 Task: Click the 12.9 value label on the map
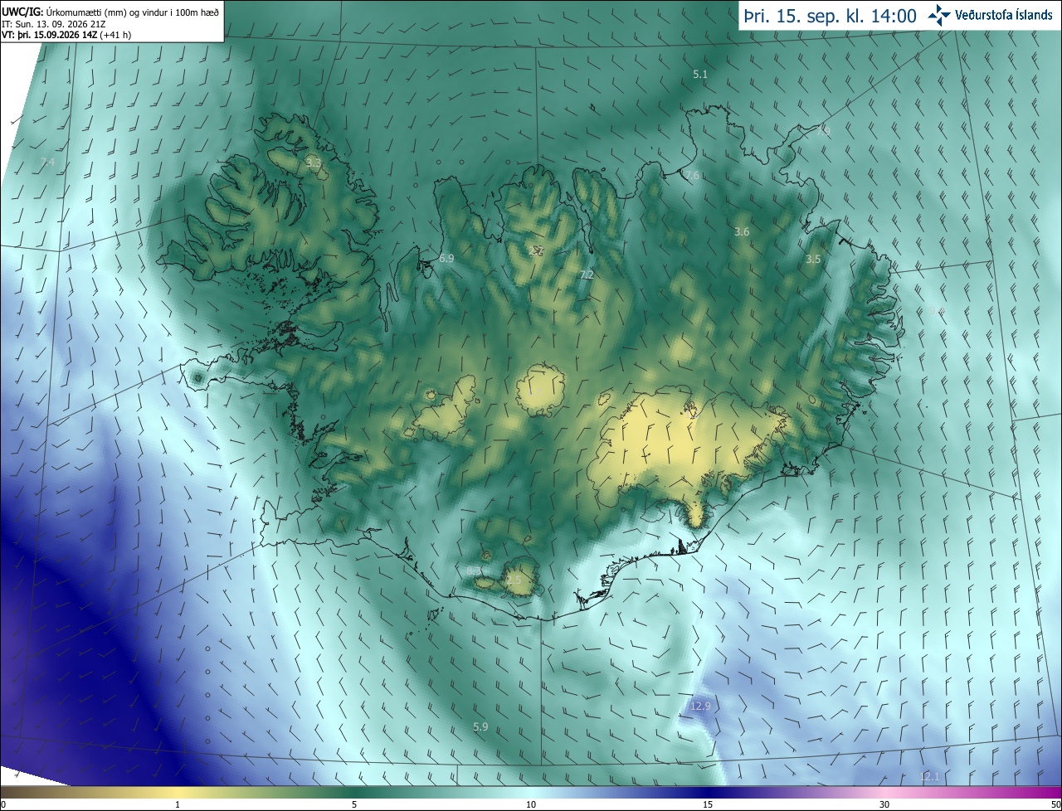click(x=701, y=706)
